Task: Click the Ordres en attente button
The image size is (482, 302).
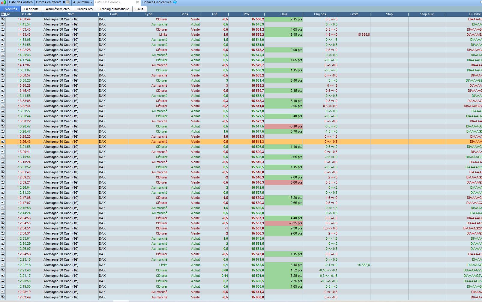Action: pyautogui.click(x=50, y=2)
